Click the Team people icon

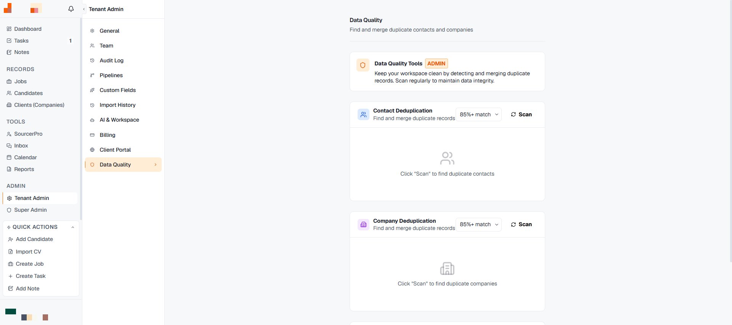pos(92,46)
